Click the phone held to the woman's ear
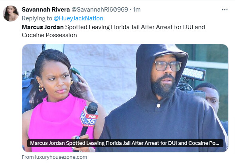235x164 pixels. coord(76,77)
